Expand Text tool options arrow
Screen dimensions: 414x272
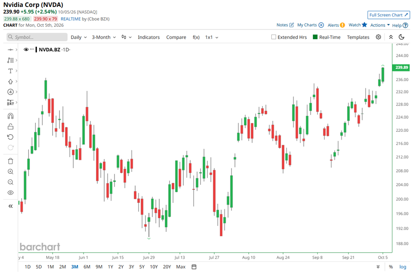coord(16,71)
